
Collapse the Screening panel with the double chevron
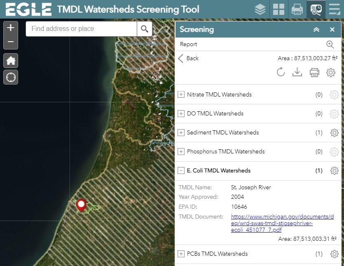coord(316,29)
